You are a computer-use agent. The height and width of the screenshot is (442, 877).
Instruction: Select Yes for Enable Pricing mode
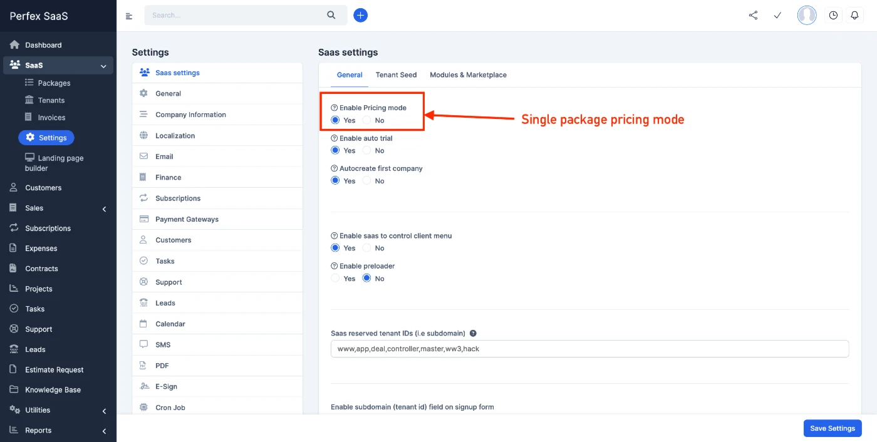pos(336,120)
